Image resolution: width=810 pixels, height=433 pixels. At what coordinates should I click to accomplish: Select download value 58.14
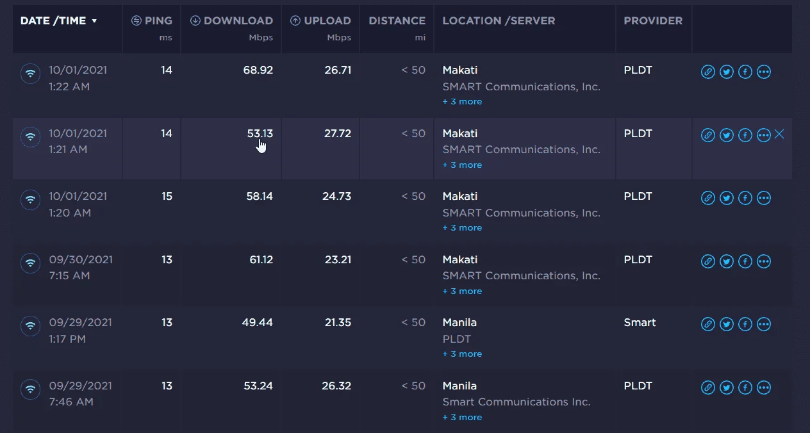coord(260,196)
